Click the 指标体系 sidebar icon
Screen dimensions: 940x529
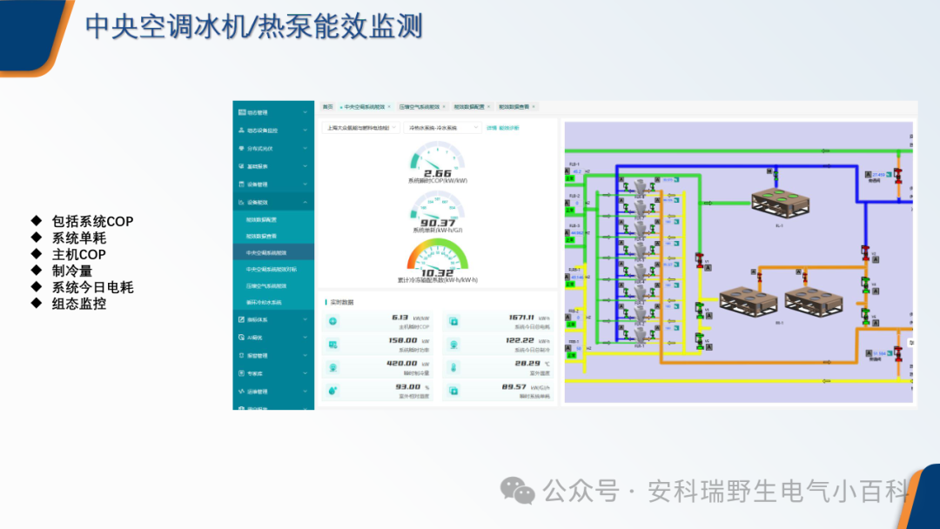[242, 319]
